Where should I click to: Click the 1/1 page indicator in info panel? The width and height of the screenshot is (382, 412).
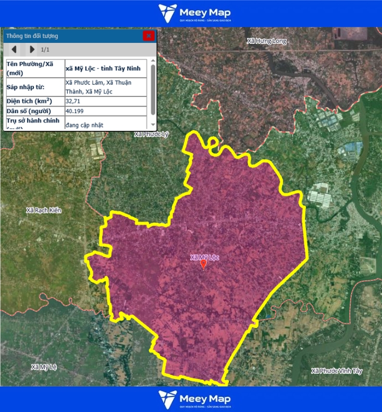pos(45,50)
